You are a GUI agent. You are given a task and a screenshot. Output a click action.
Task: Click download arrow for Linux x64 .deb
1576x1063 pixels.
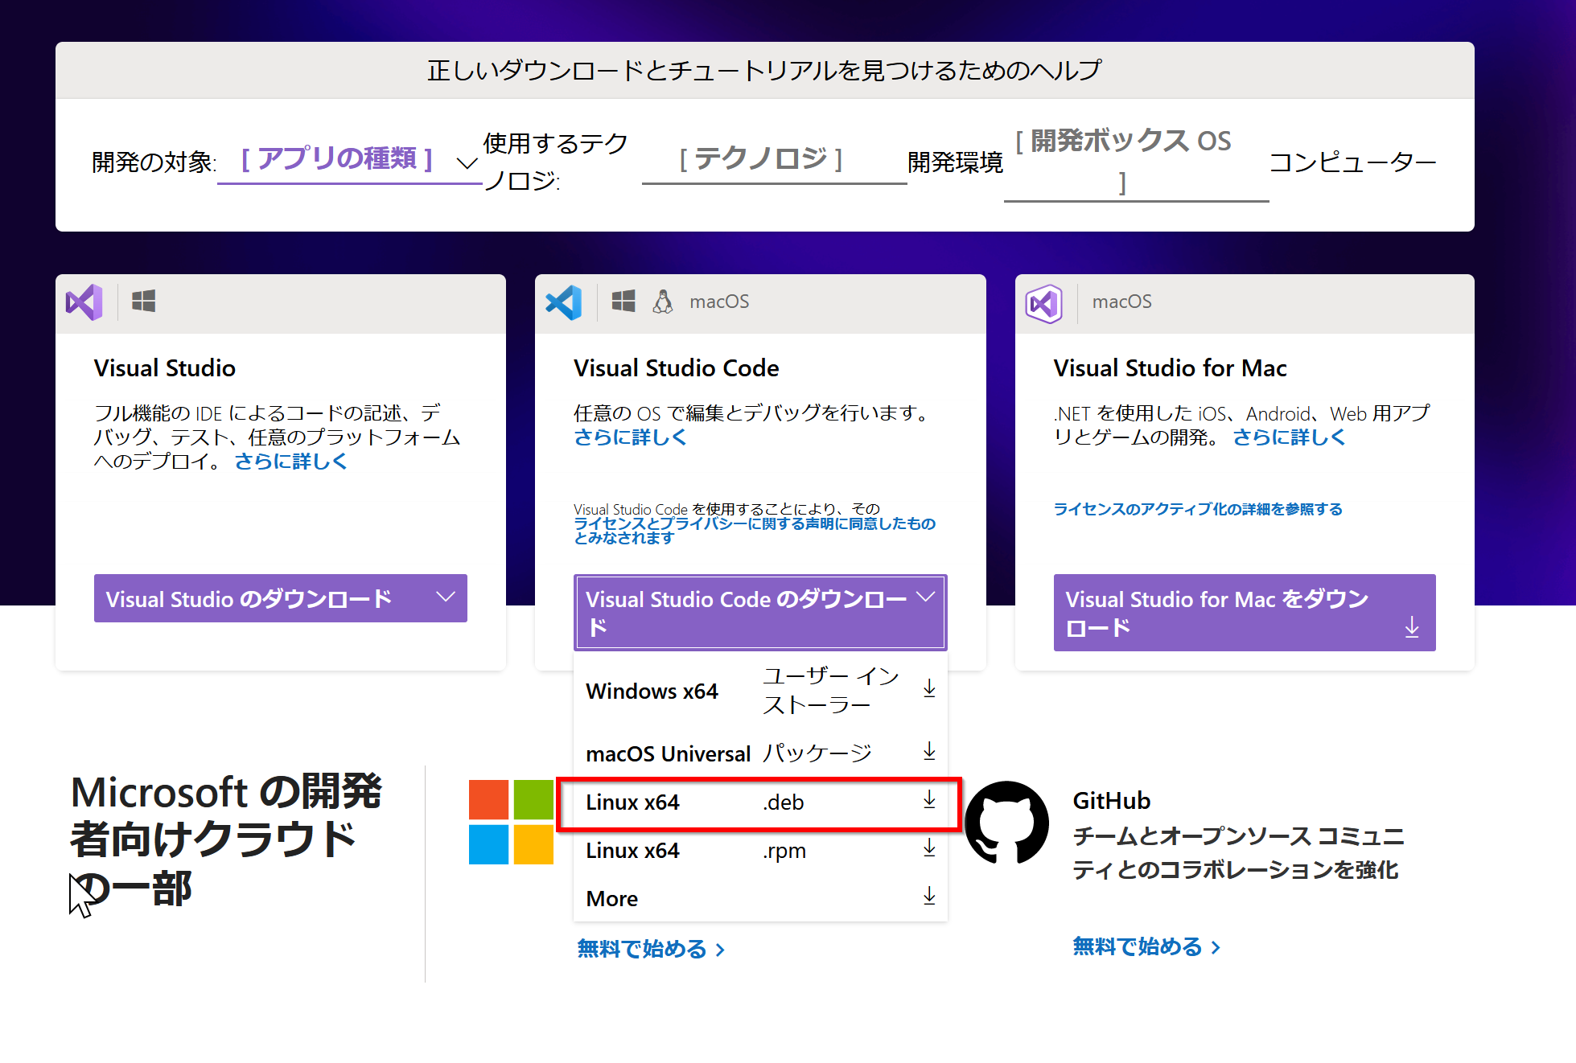pos(929,800)
